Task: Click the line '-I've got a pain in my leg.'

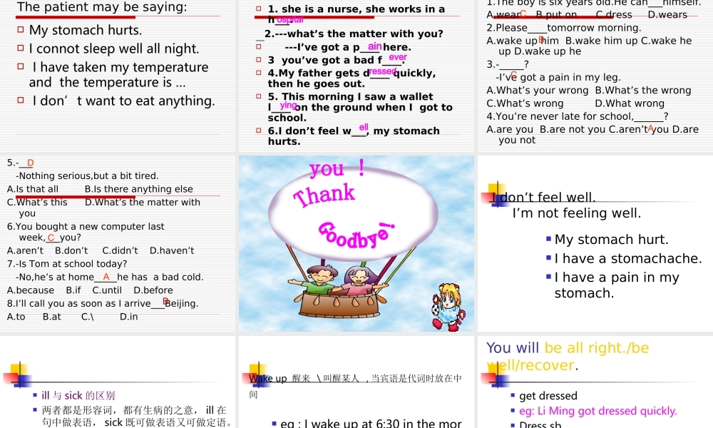Action: click(558, 77)
